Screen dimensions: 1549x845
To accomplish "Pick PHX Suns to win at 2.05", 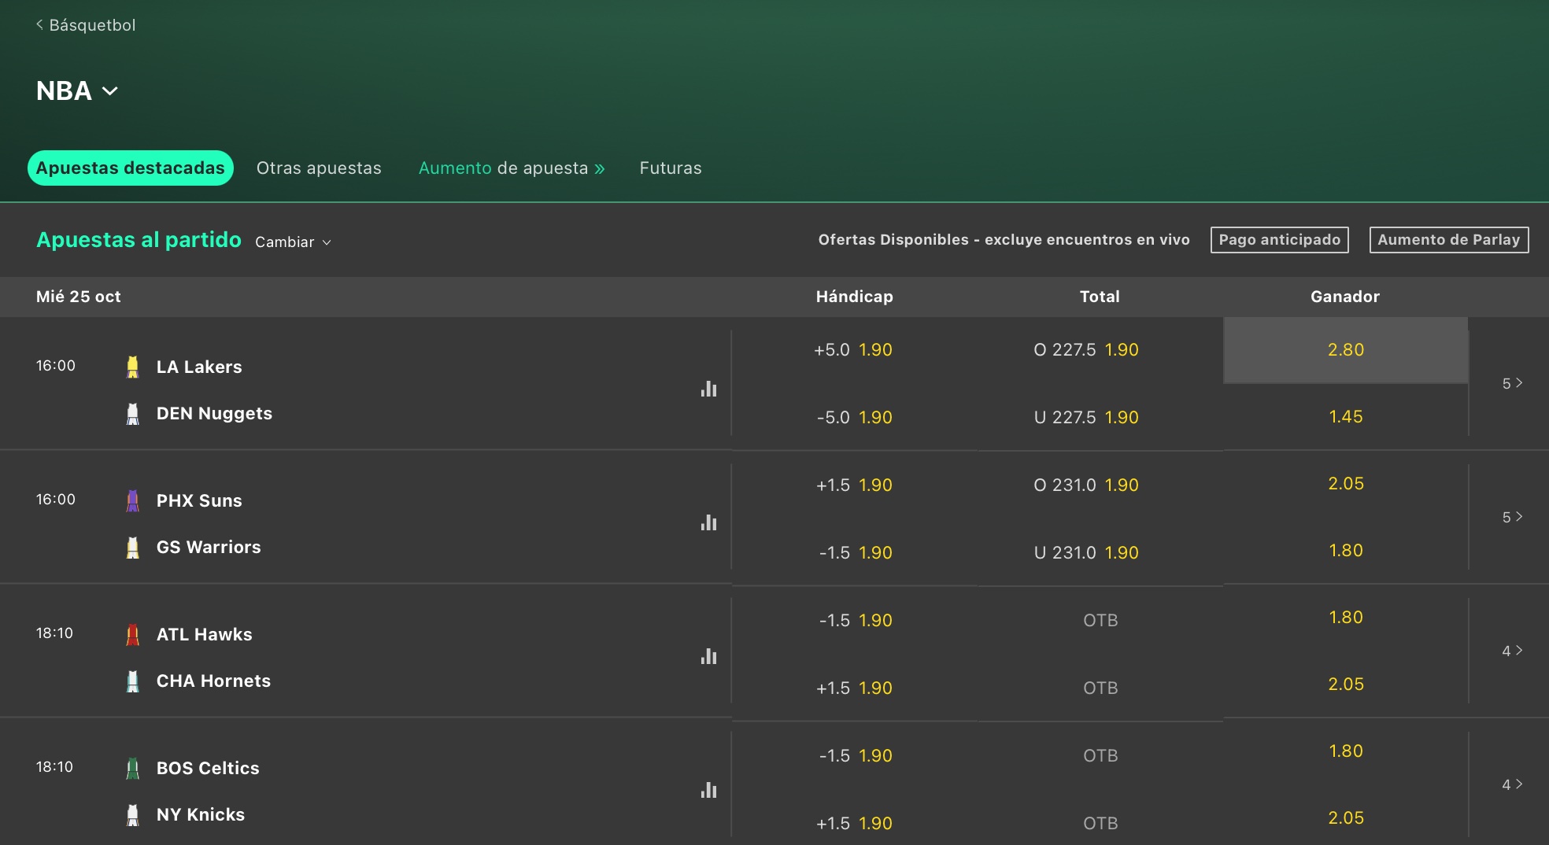I will point(1346,484).
